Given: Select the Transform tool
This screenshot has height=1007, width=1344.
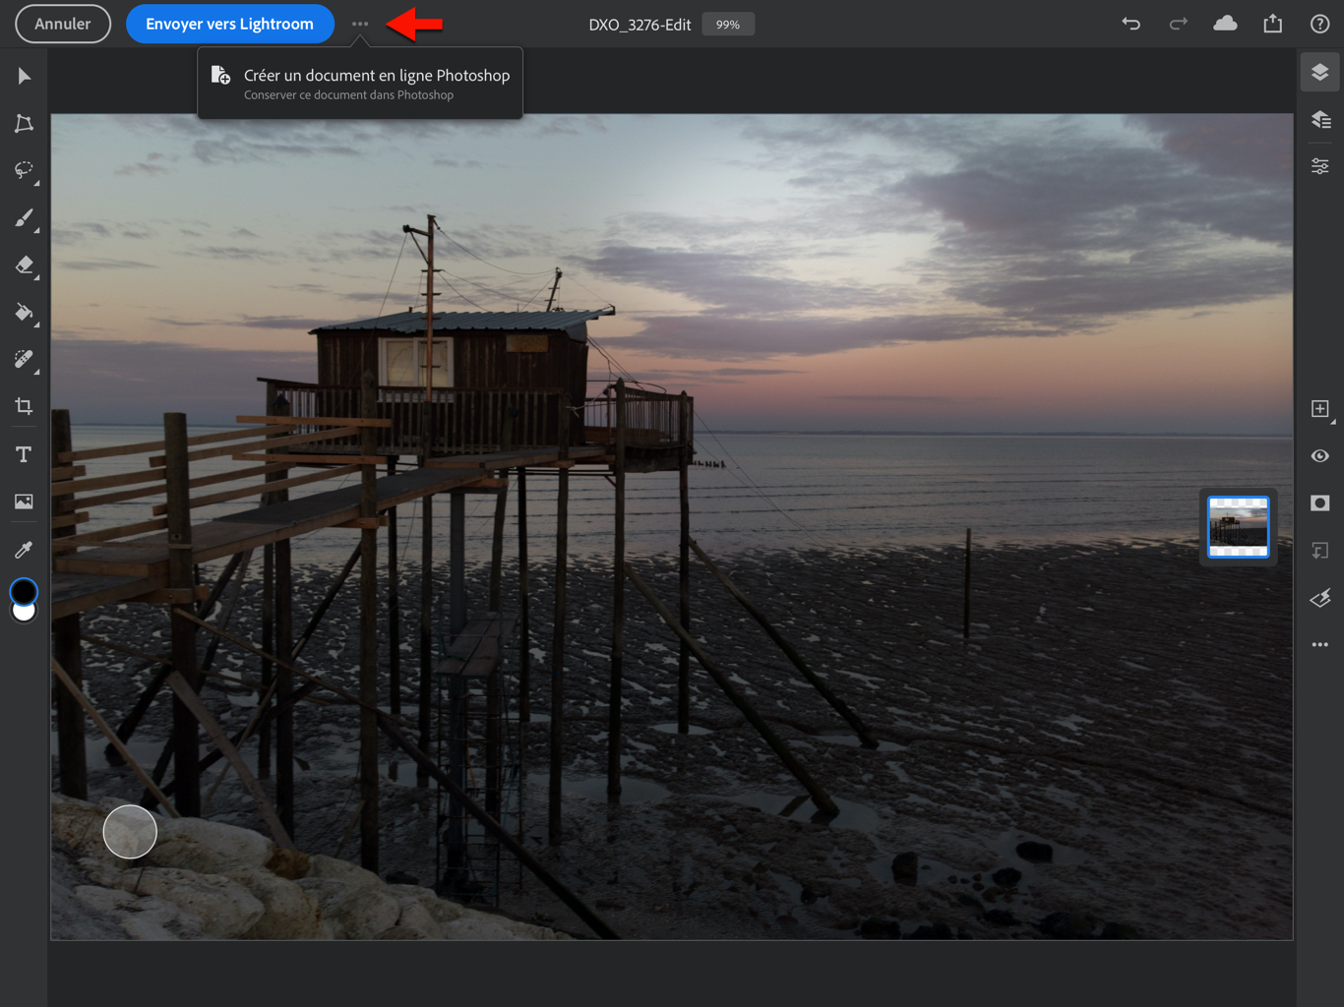Looking at the screenshot, I should coord(24,124).
